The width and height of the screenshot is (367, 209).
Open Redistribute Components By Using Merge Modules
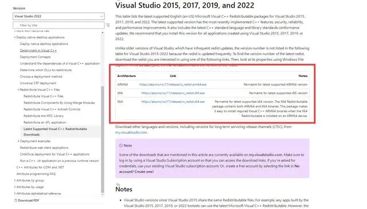[x=59, y=103]
